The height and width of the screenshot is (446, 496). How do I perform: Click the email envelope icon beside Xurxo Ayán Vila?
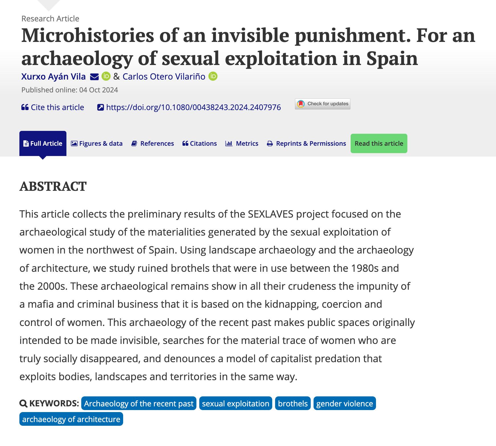click(94, 77)
